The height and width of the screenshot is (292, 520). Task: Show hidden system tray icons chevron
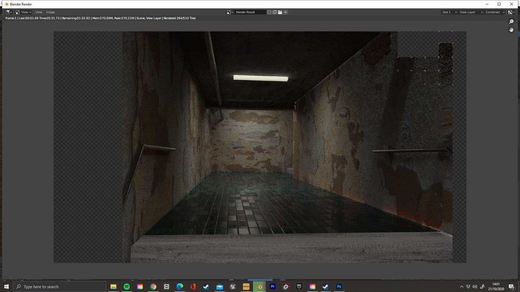point(461,286)
